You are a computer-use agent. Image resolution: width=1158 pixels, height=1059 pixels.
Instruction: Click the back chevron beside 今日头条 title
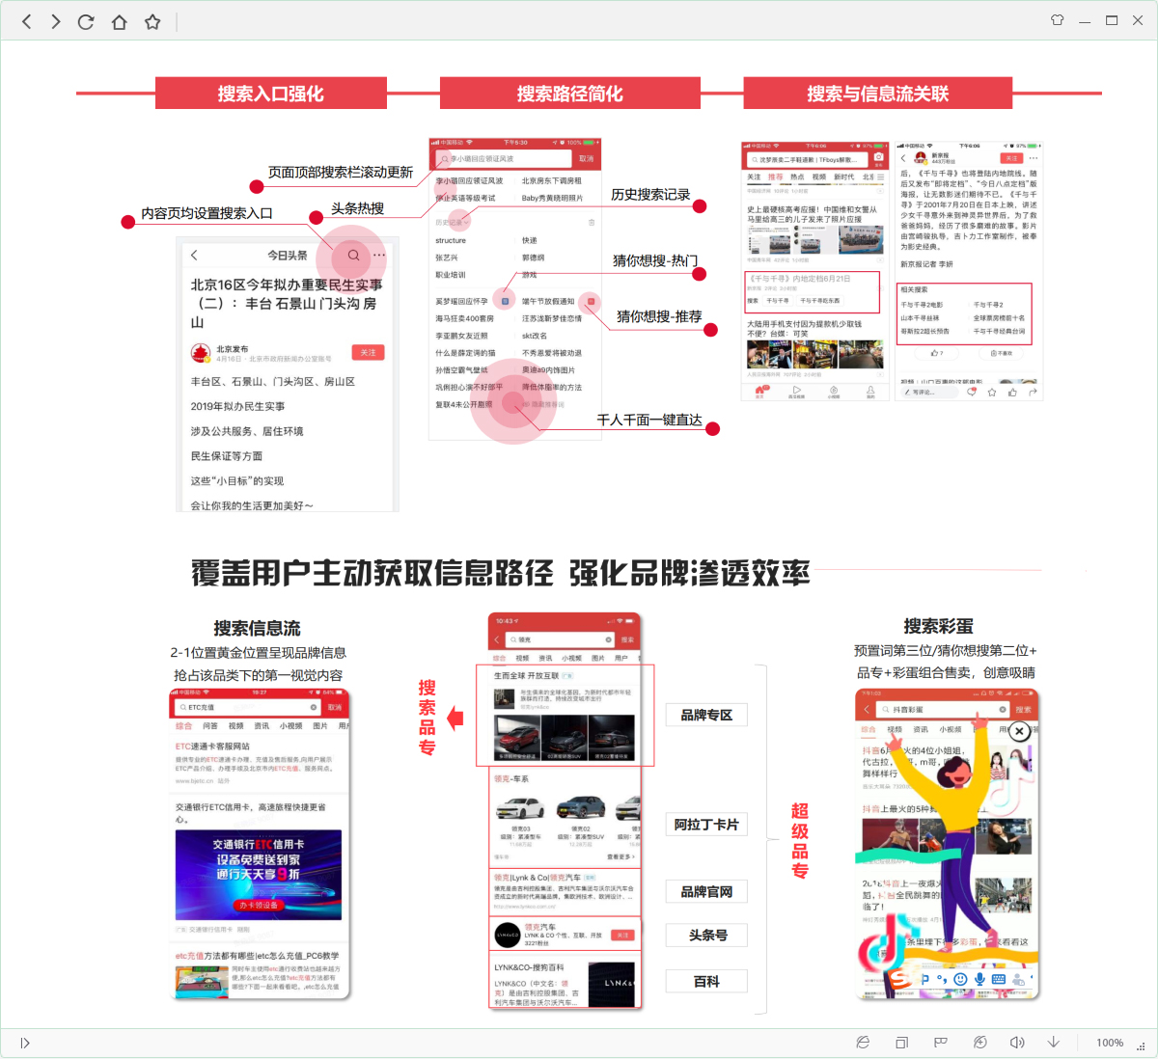point(194,256)
